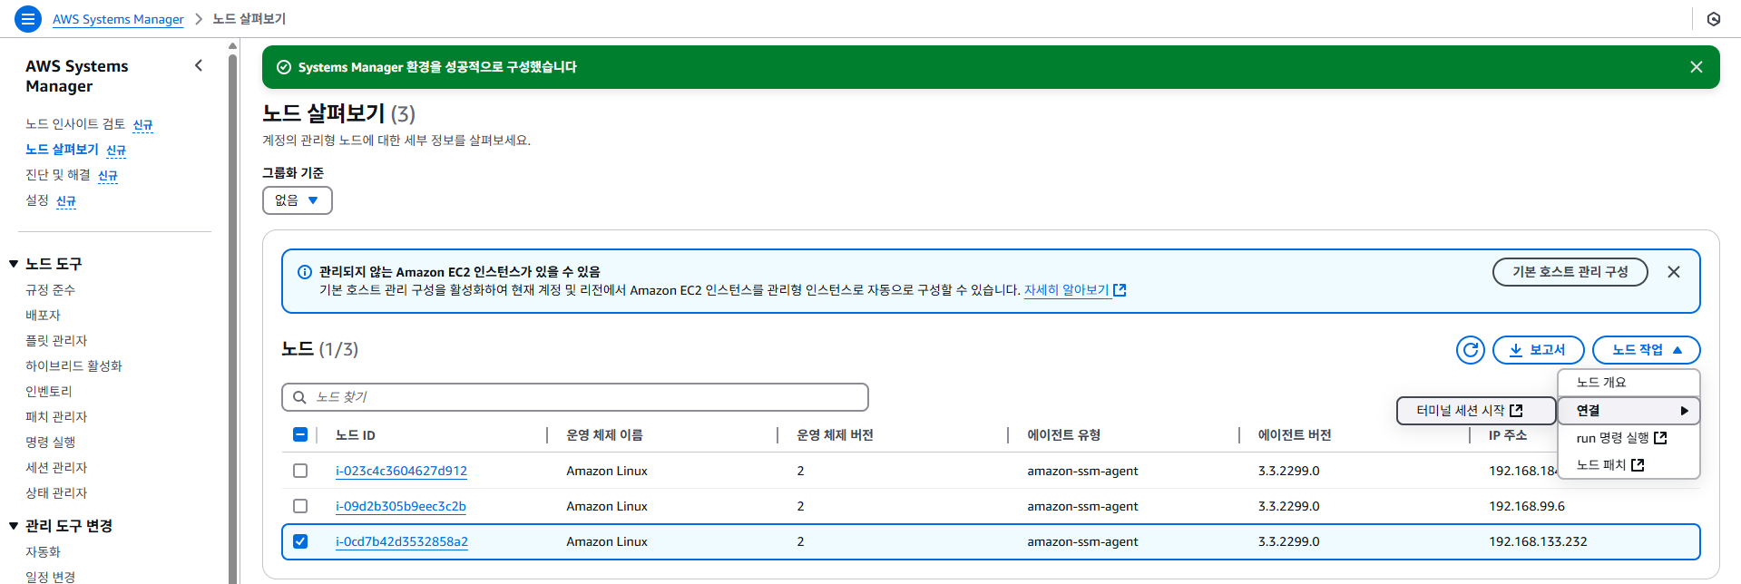Click external link icon next to 자세히 알아보기
Viewport: 1741px width, 584px height.
point(1120,290)
